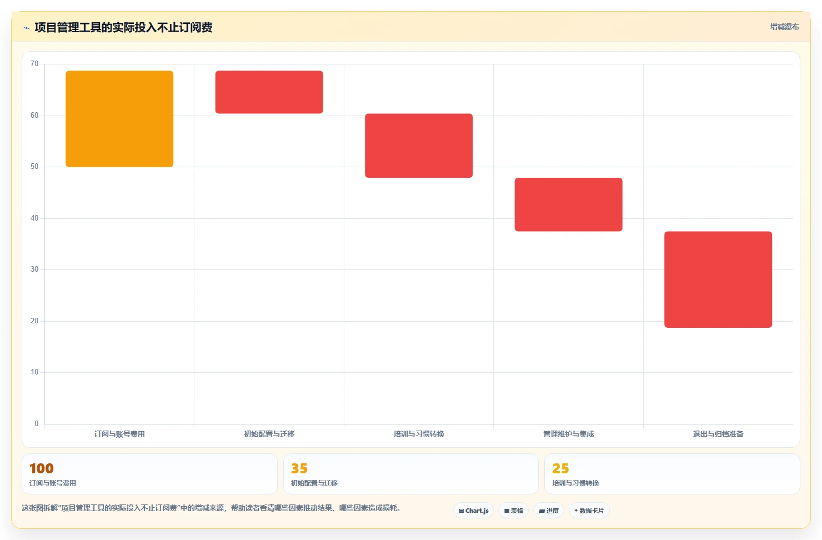Click the y-axis tick 0
This screenshot has width=822, height=540.
37,424
